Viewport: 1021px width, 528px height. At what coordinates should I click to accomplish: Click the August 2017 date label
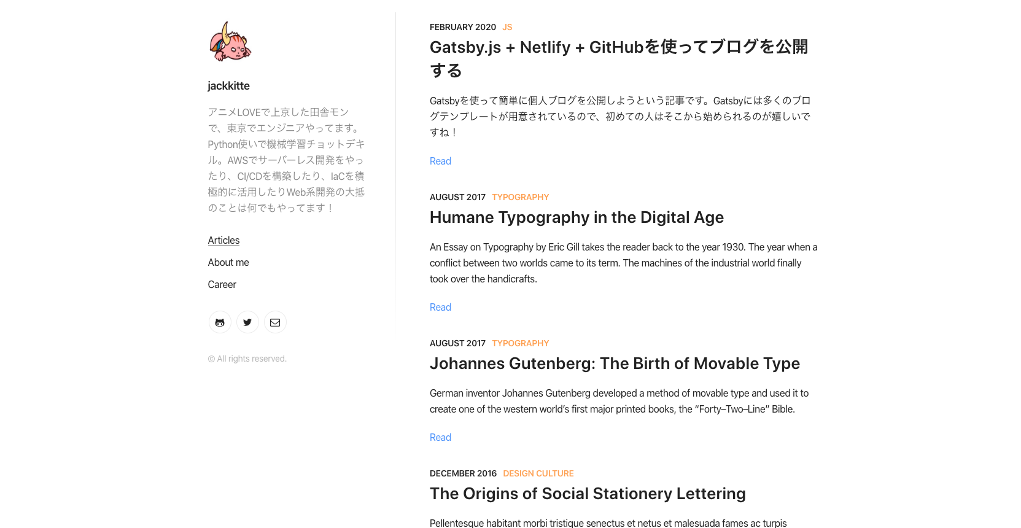(x=457, y=197)
